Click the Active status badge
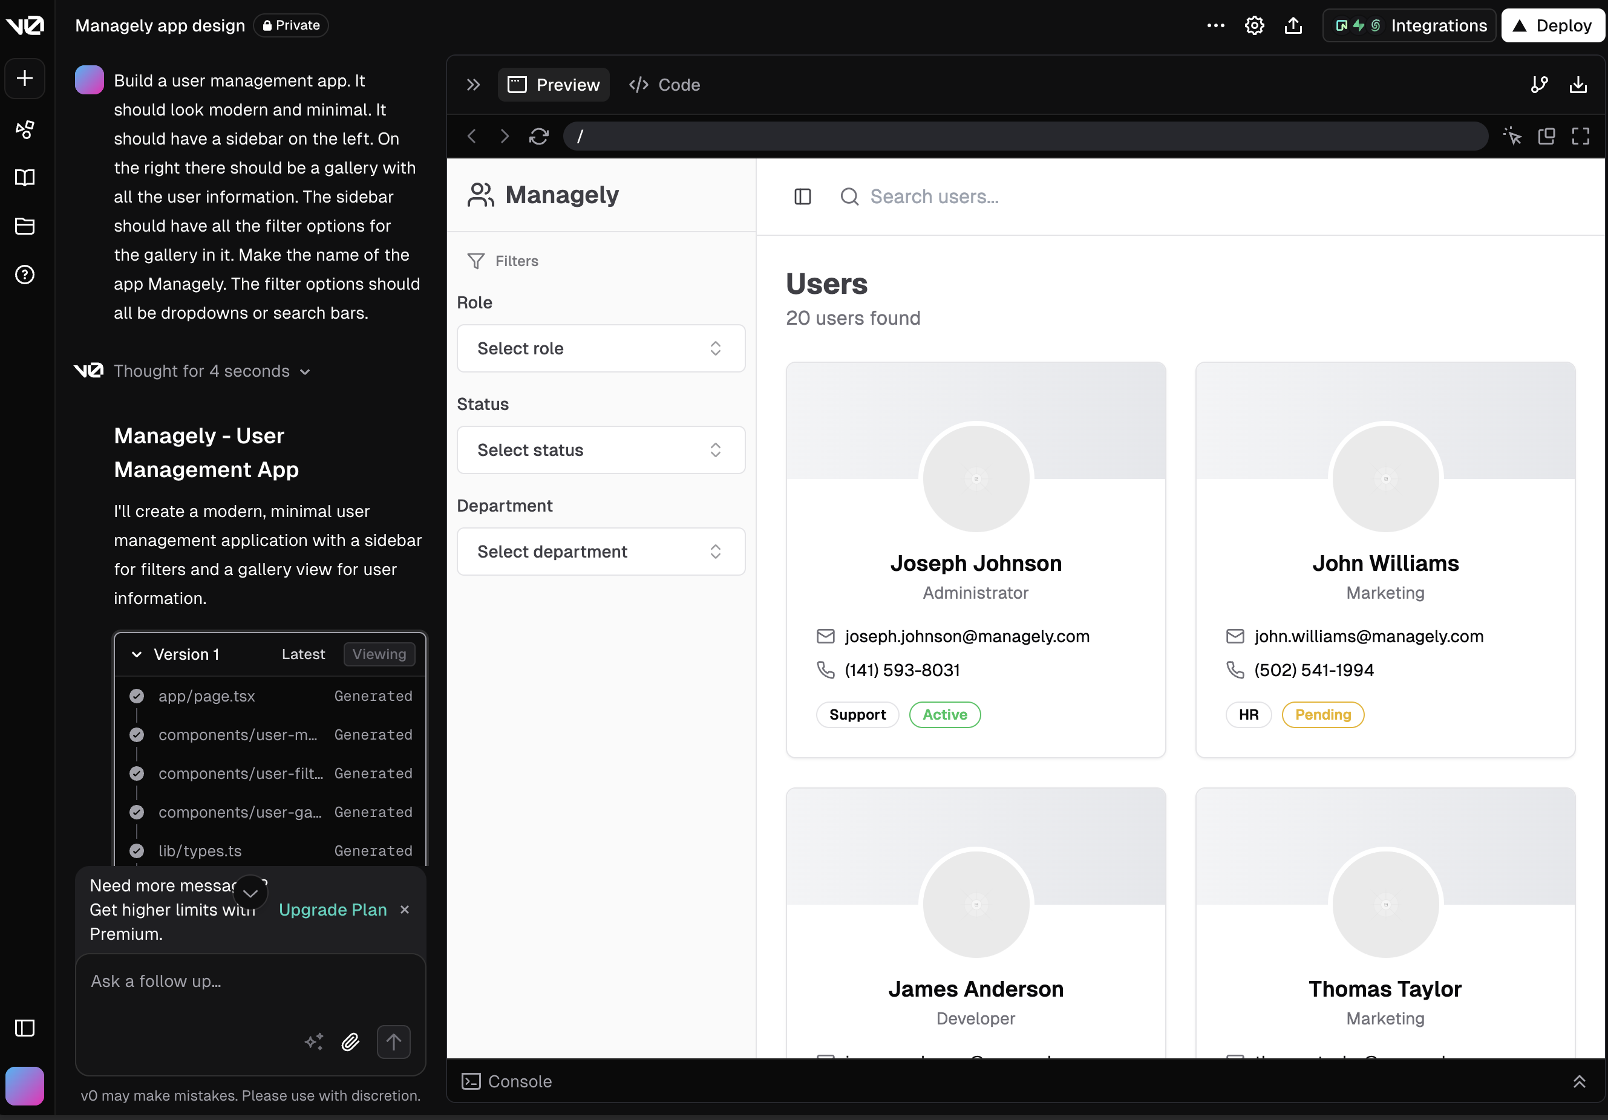 pyautogui.click(x=945, y=715)
